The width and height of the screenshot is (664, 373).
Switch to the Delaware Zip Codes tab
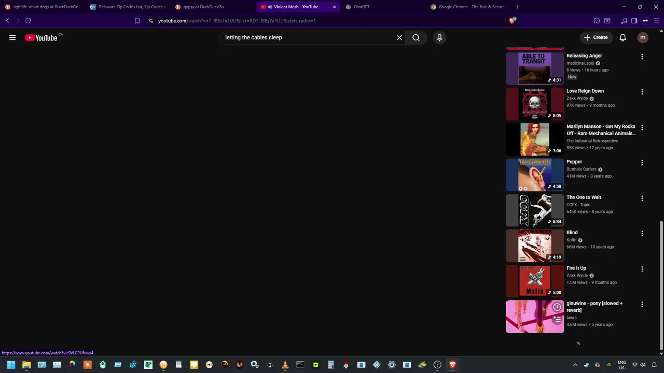click(x=128, y=7)
